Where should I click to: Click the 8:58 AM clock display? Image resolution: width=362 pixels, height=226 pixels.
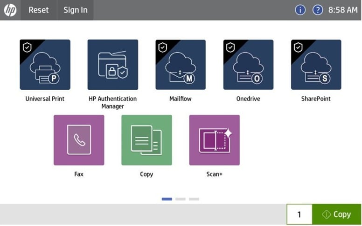[343, 10]
